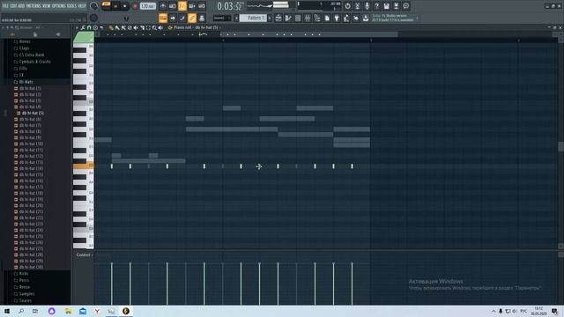Toggle the piano roll magnet snap icon

(89, 27)
